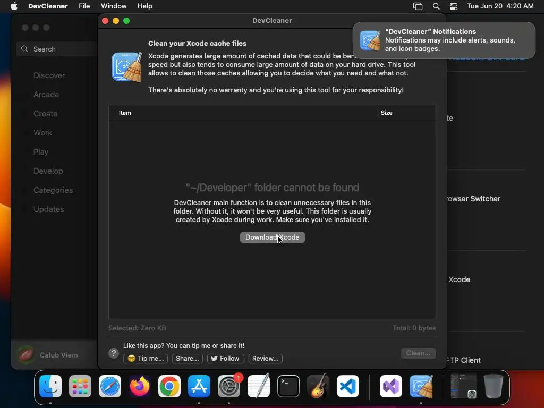This screenshot has height=408, width=544.
Task: Open Firefox from the Dock
Action: point(140,386)
